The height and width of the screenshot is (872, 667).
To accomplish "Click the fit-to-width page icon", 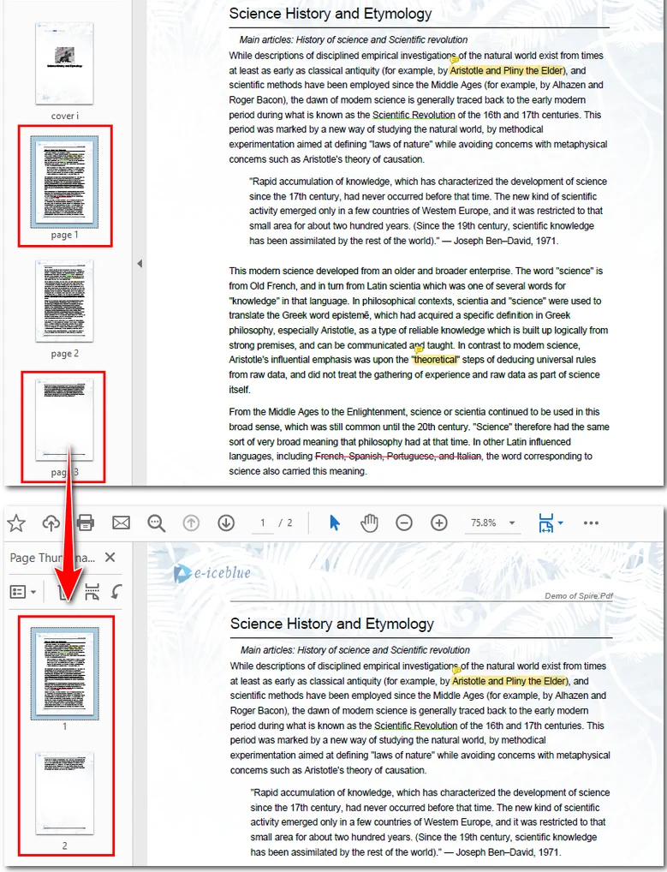I will (x=545, y=523).
